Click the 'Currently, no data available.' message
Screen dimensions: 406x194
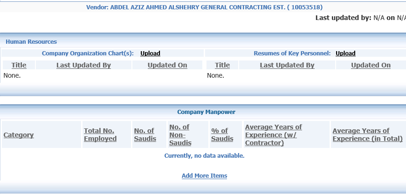[204, 156]
